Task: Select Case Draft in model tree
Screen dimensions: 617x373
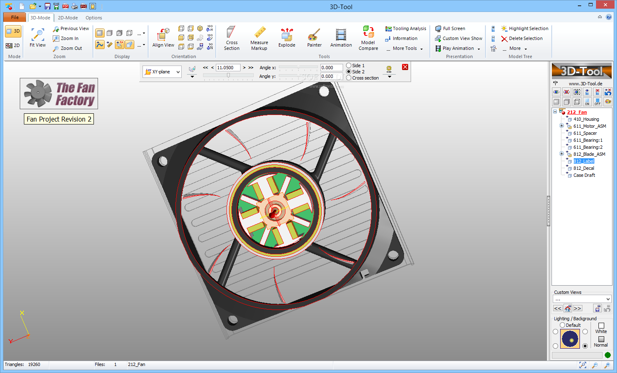Action: click(584, 175)
